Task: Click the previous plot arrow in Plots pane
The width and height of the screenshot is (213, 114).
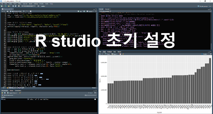Action: pos(100,54)
